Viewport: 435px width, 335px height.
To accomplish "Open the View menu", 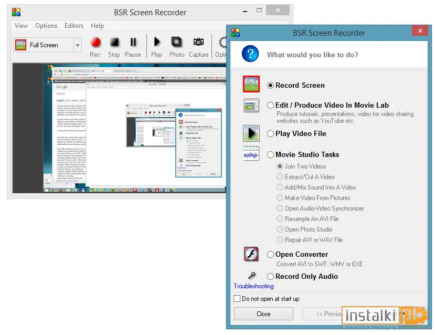I will (x=21, y=26).
